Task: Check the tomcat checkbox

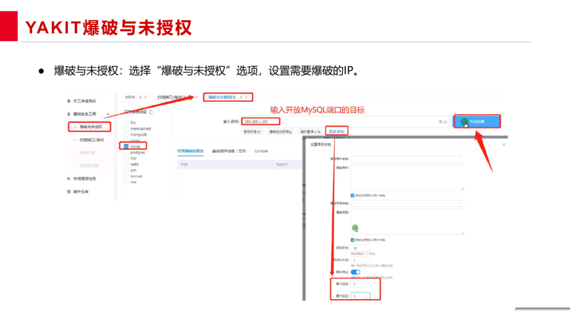Action: (126, 176)
